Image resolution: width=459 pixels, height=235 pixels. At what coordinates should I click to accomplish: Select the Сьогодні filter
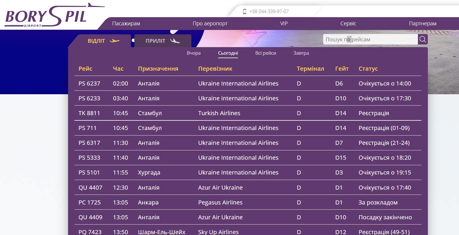point(228,53)
